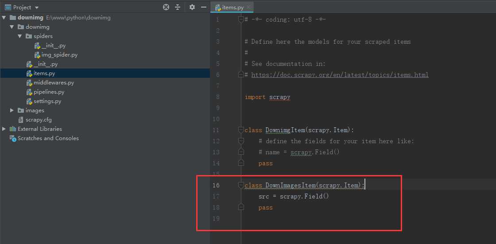Image resolution: width=496 pixels, height=244 pixels.
Task: Click the External Libraries label
Action: click(x=40, y=129)
